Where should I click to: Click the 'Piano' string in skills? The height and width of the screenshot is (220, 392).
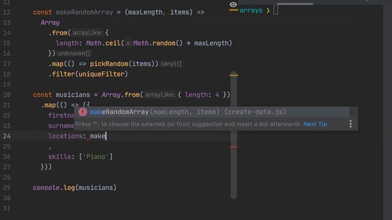pos(96,156)
